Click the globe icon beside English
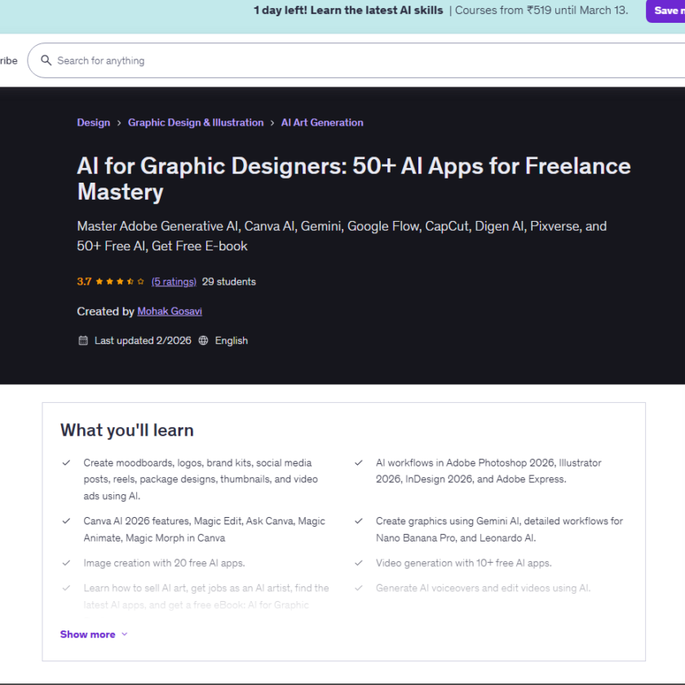The width and height of the screenshot is (685, 685). click(x=204, y=341)
